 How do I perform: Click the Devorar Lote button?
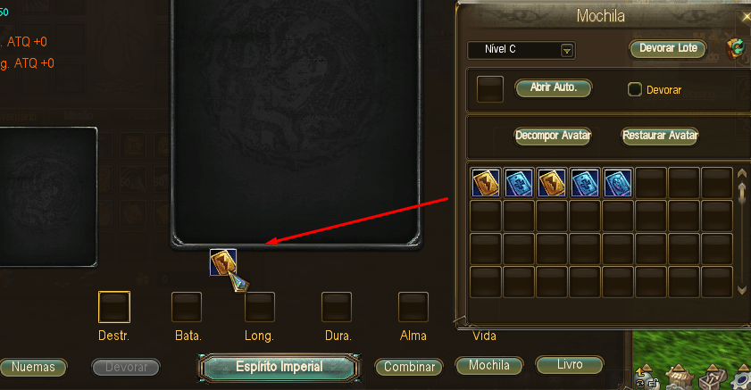click(668, 48)
